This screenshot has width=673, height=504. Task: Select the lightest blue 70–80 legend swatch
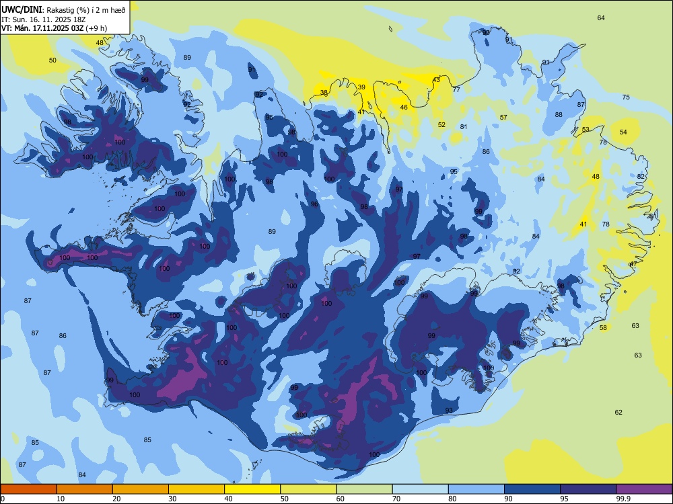tap(421, 489)
